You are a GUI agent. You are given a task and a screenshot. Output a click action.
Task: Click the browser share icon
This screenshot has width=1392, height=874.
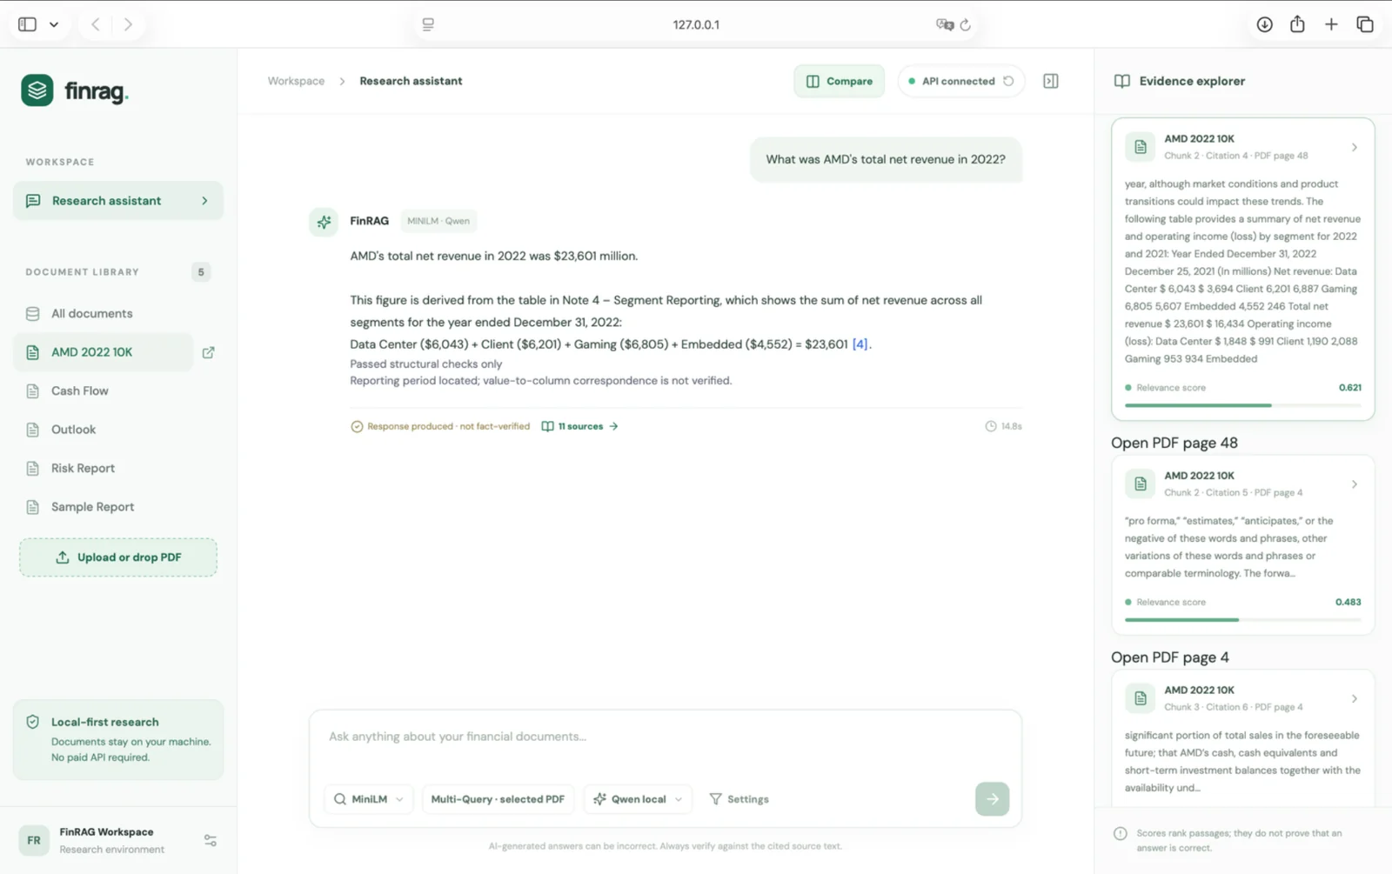[1297, 24]
